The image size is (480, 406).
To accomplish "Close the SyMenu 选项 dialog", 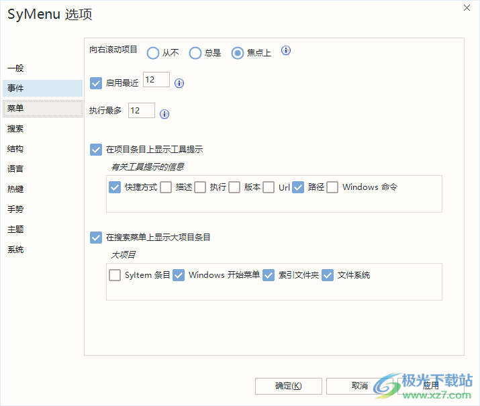I will (x=467, y=8).
